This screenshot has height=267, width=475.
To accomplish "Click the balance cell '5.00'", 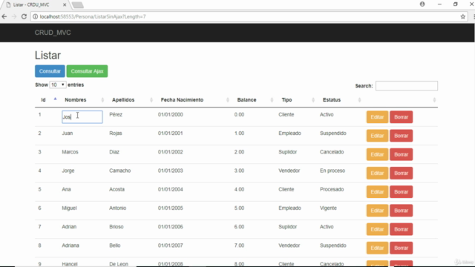I will (x=239, y=208).
